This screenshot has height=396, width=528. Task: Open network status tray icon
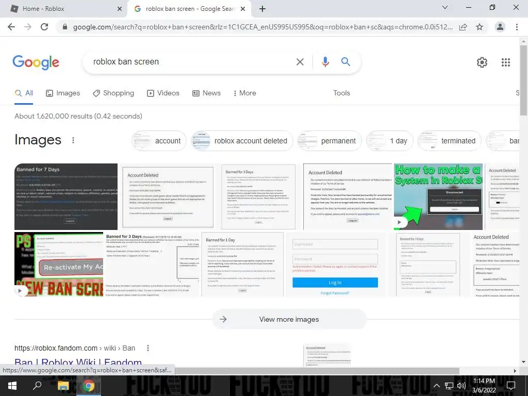click(x=449, y=386)
